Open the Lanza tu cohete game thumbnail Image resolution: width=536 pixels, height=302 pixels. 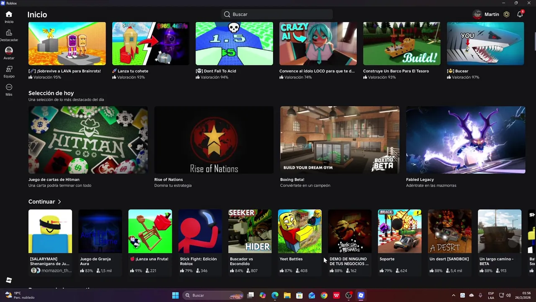tap(151, 44)
